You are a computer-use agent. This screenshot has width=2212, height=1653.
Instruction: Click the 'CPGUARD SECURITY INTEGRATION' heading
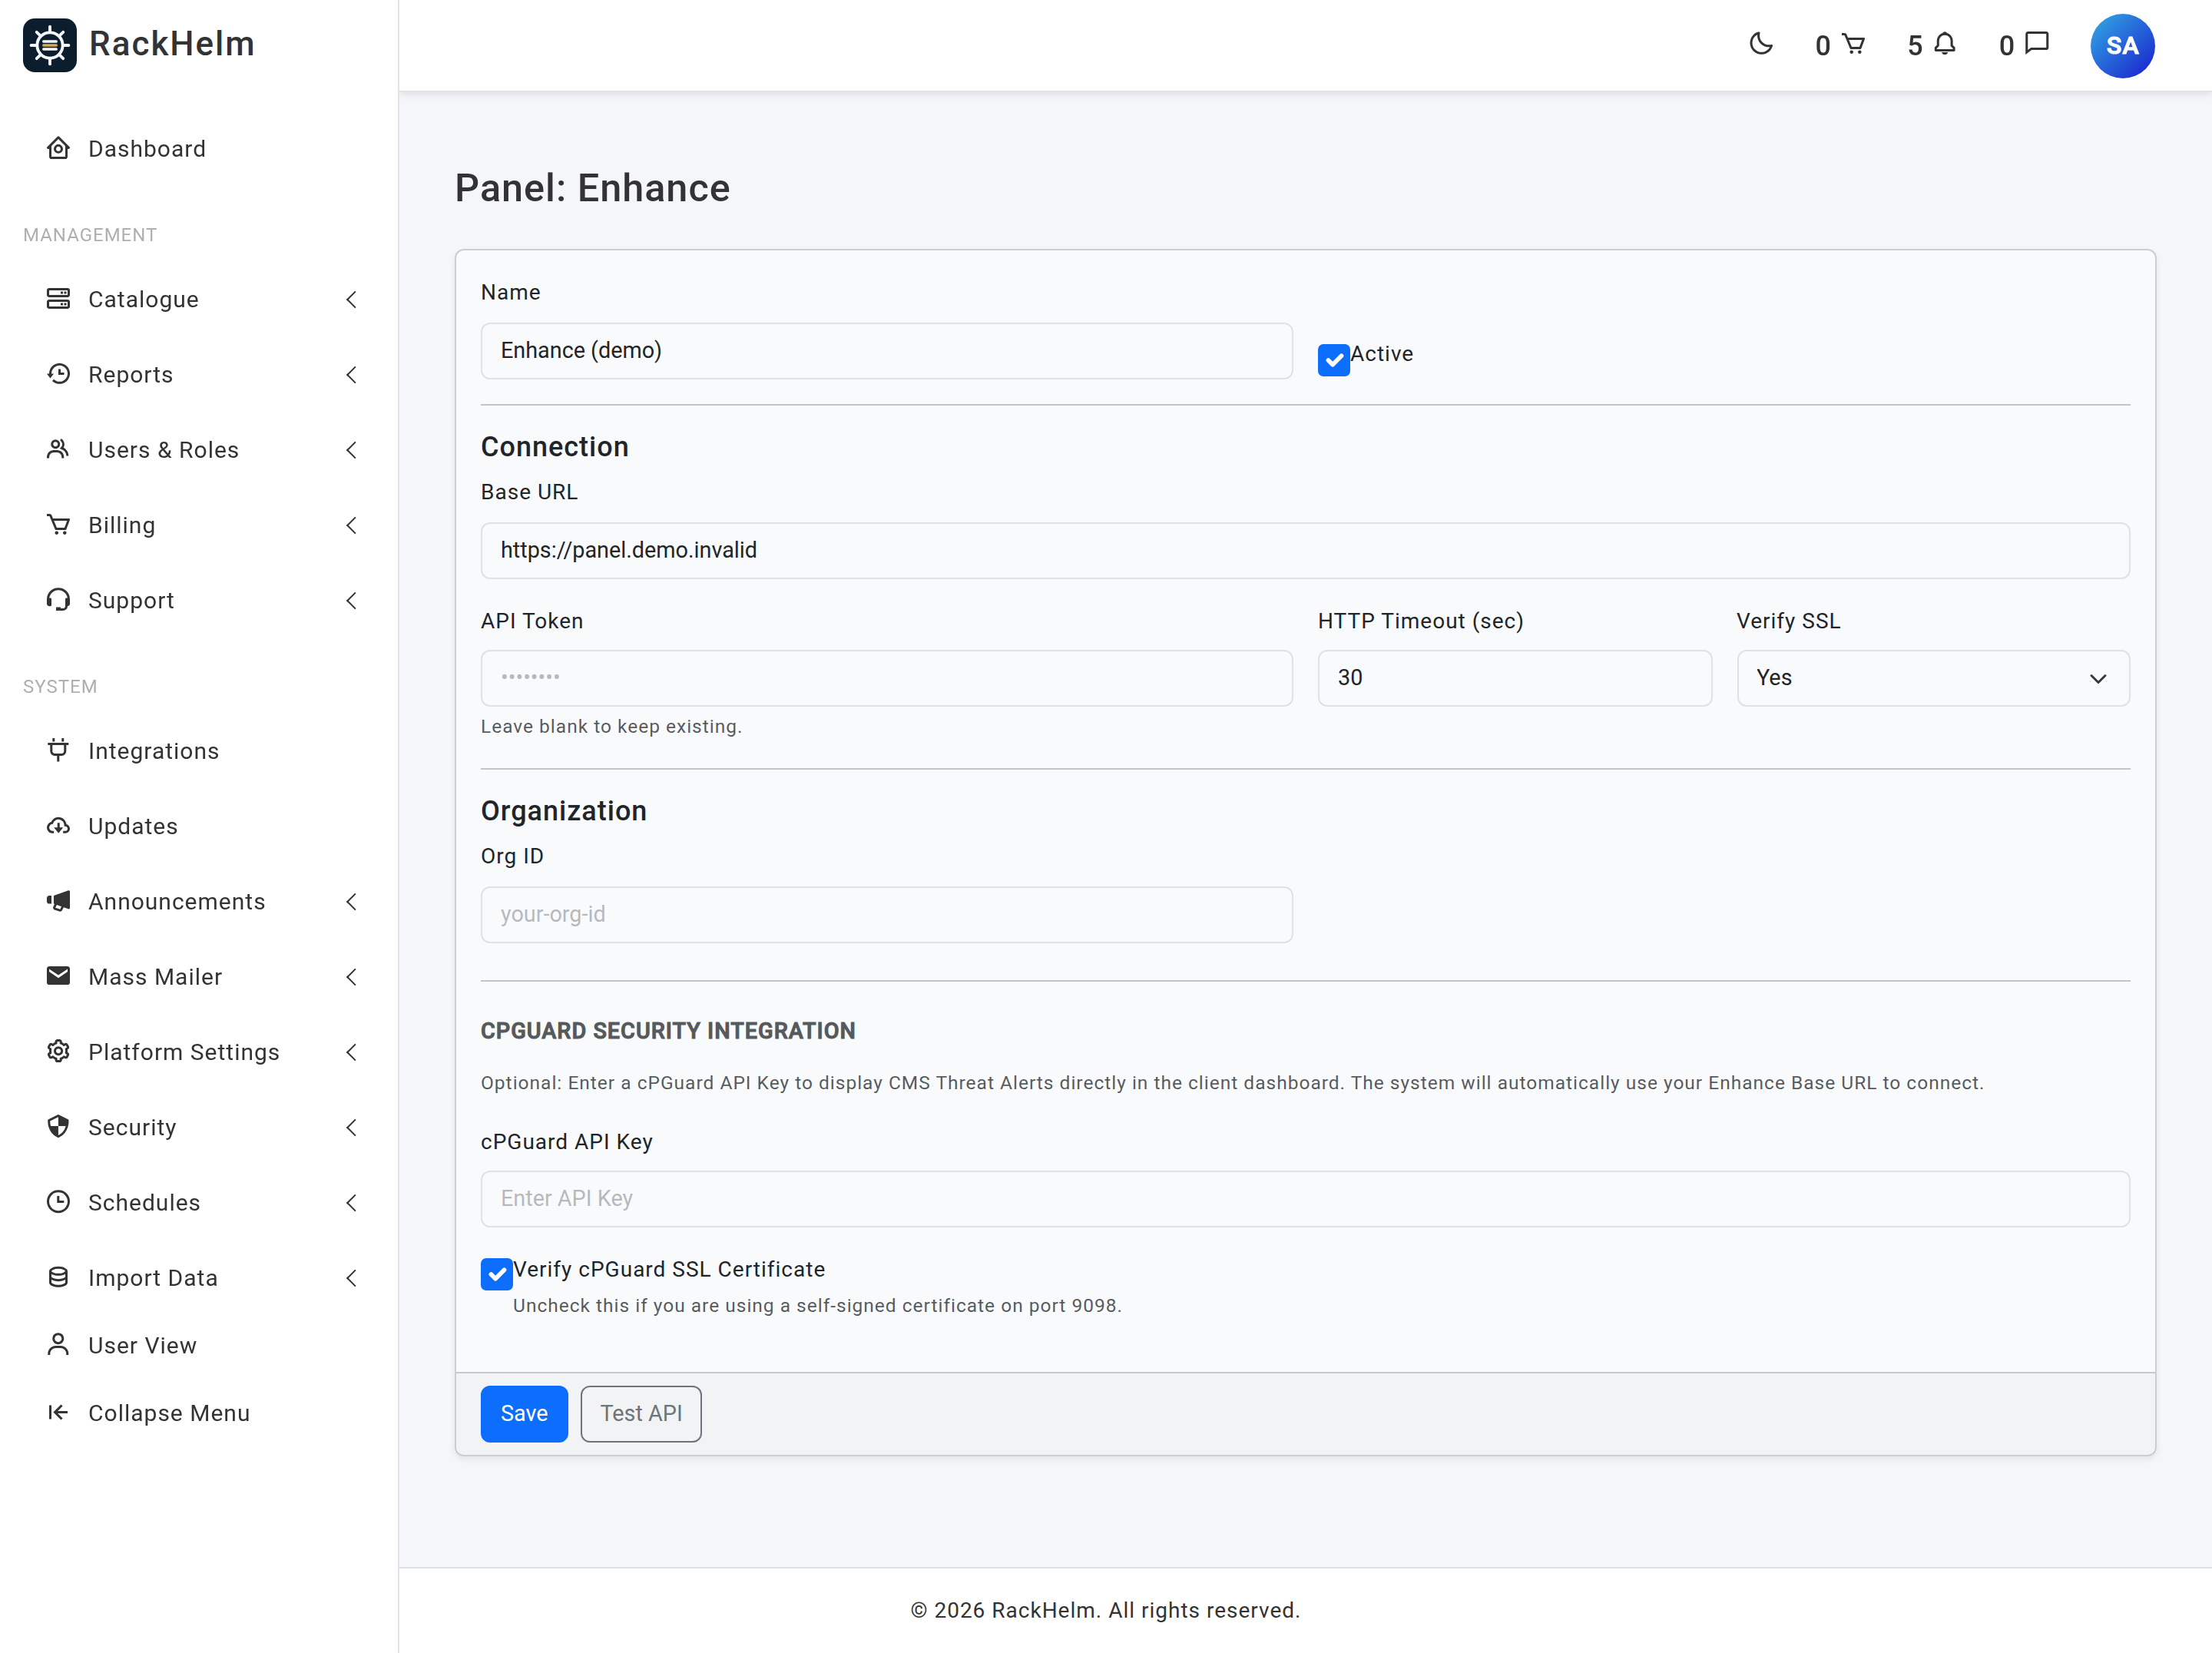click(668, 1030)
